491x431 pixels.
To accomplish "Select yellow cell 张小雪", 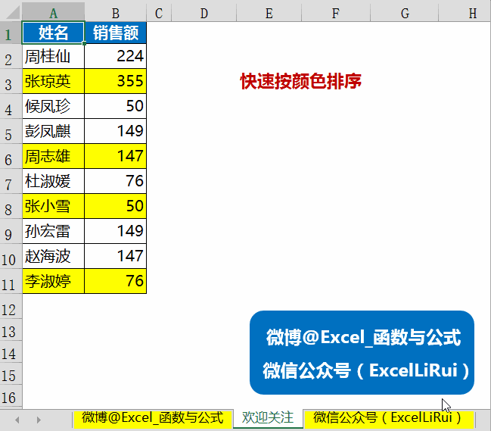I will 53,206.
